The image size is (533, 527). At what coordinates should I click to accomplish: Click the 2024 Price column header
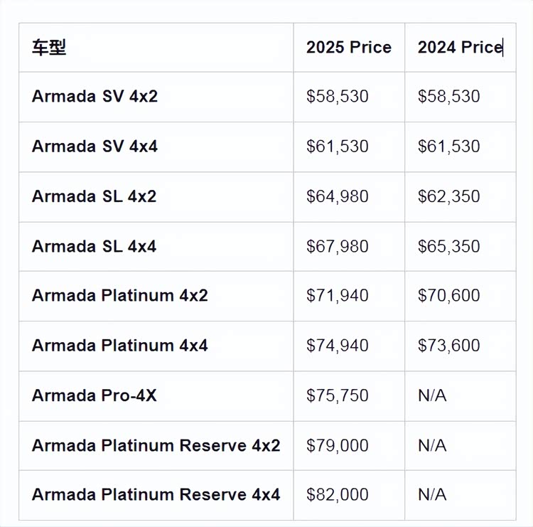460,48
